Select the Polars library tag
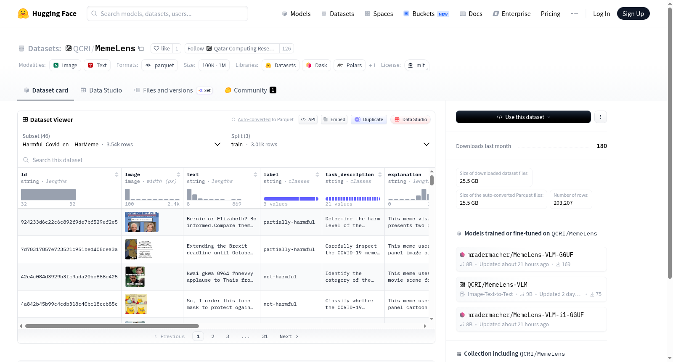The height and width of the screenshot is (362, 673). (x=350, y=65)
